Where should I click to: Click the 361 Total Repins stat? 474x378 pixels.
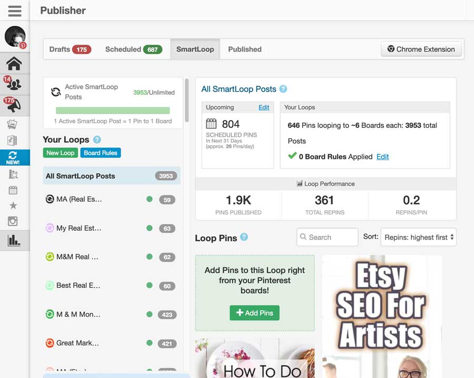point(324,205)
